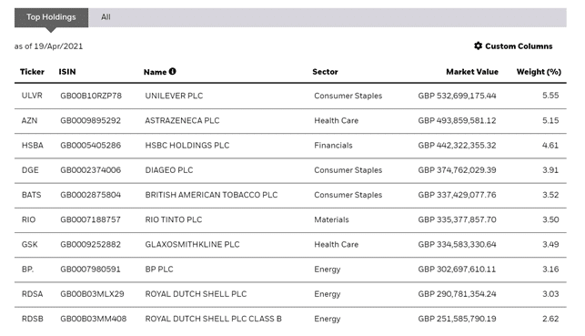Open the Custom Columns settings

click(x=513, y=46)
